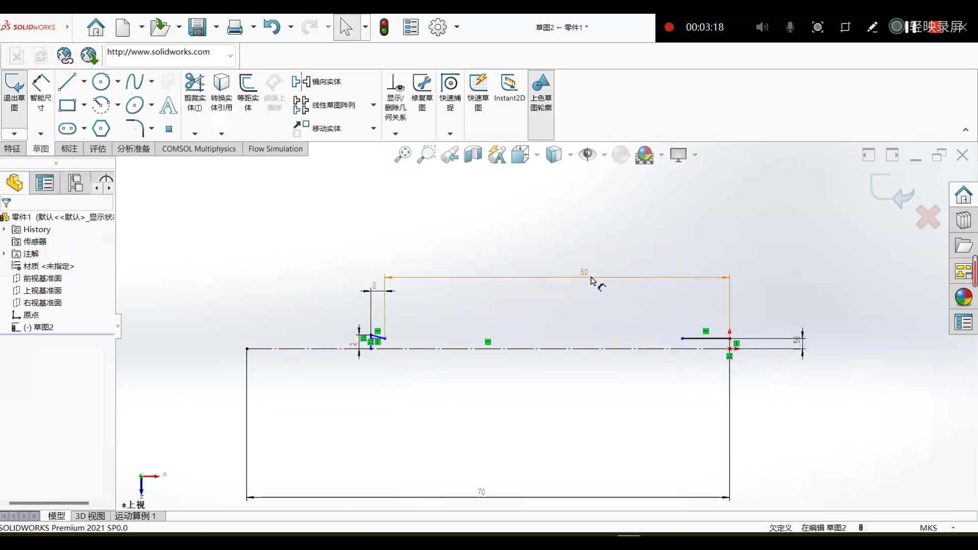Select the Line sketch tool

(67, 81)
